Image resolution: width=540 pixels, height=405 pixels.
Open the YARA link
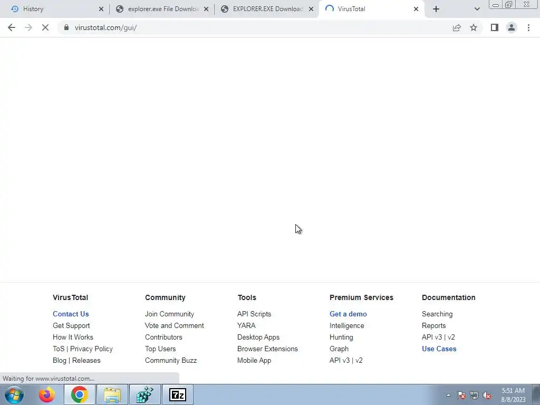[x=246, y=325]
